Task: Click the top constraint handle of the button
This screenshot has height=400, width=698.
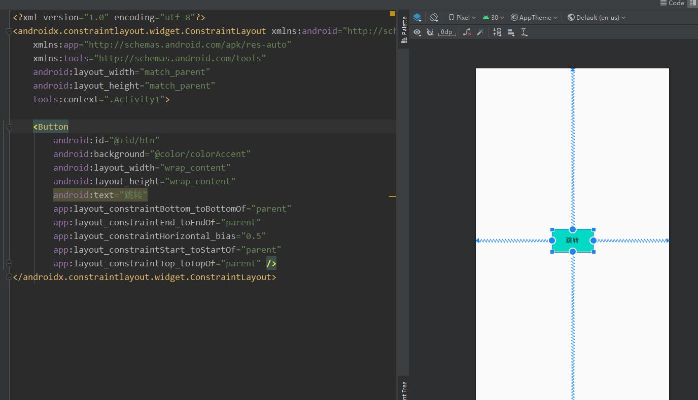Action: (x=573, y=229)
